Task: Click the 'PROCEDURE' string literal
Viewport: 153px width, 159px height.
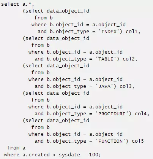Action: [112, 114]
